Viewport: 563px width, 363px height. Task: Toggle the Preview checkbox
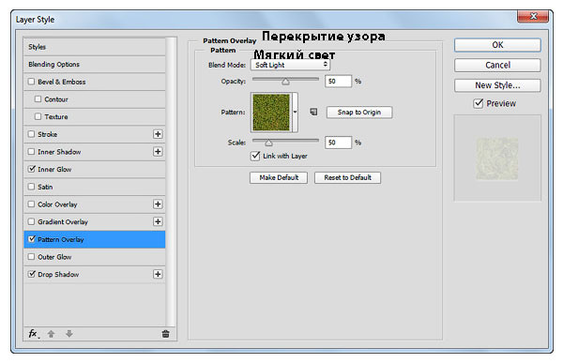[478, 103]
